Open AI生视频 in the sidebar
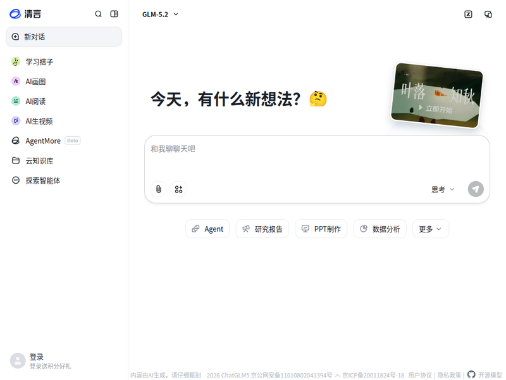Viewport: 506px width, 380px height. (64, 121)
